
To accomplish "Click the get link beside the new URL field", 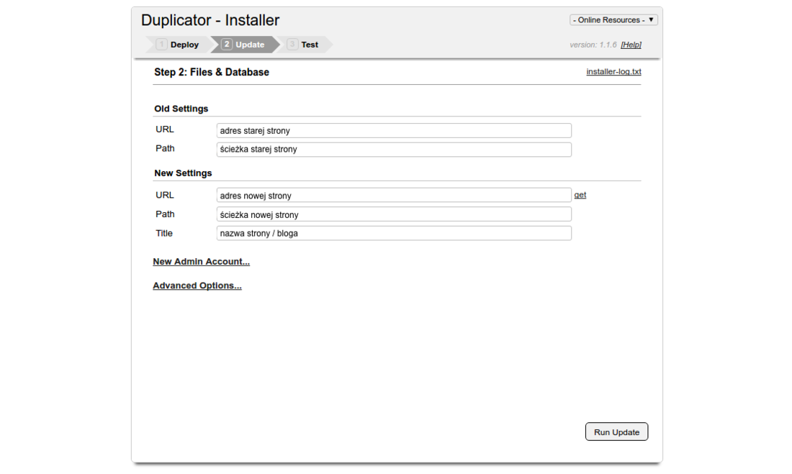I will tap(580, 195).
